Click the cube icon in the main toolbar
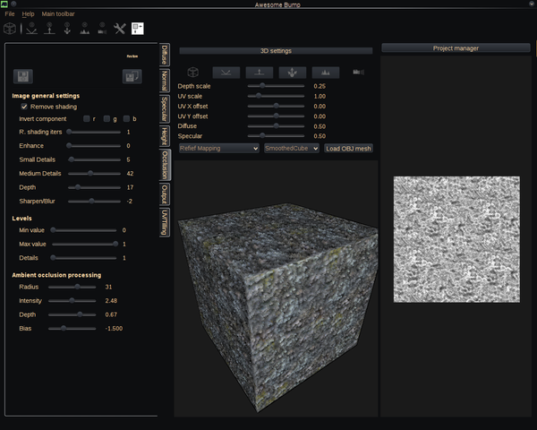Image resolution: width=537 pixels, height=430 pixels. (x=12, y=29)
